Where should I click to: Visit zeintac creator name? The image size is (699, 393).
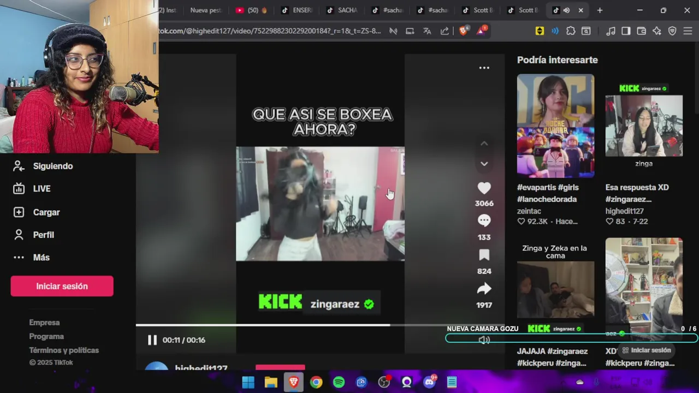tap(529, 211)
